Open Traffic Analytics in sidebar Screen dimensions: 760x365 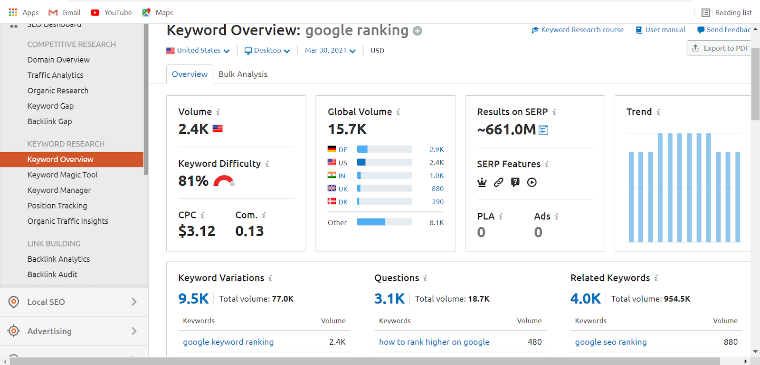click(x=55, y=75)
